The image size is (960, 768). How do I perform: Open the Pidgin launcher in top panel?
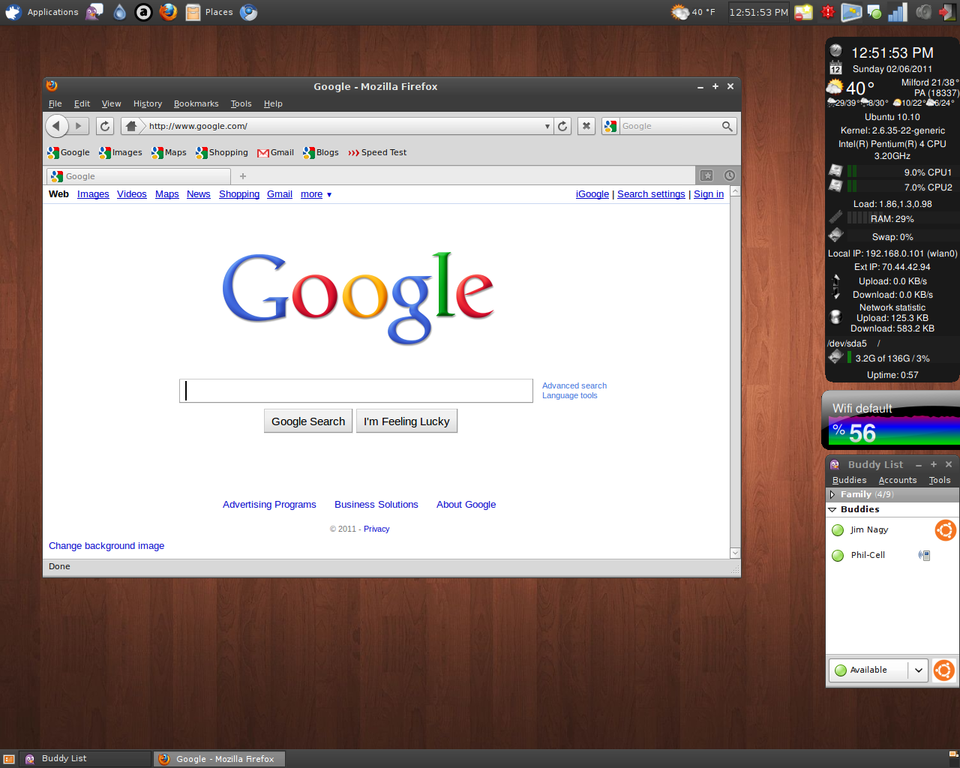click(x=94, y=12)
